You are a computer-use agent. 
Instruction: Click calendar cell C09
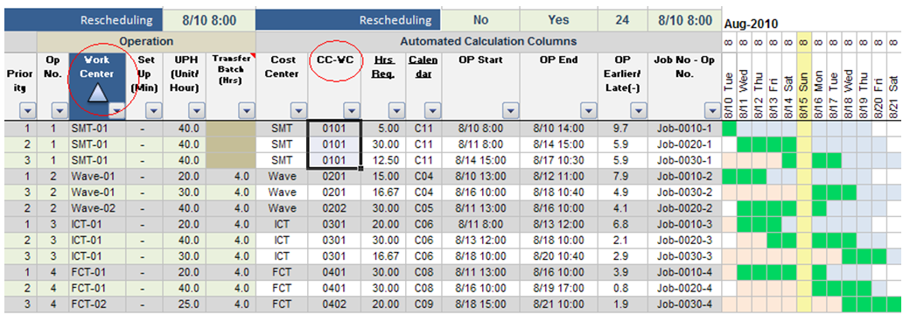(x=423, y=304)
